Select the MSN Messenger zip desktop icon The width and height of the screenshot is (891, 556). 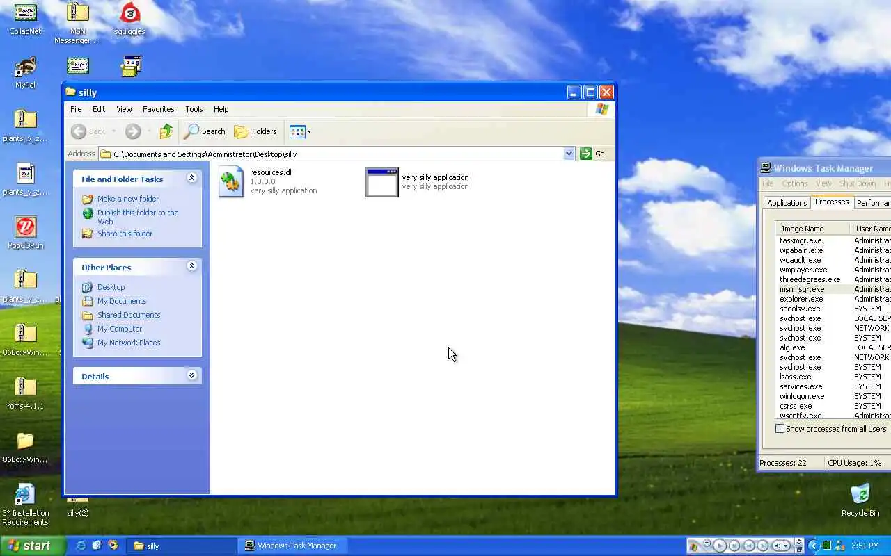point(77,22)
